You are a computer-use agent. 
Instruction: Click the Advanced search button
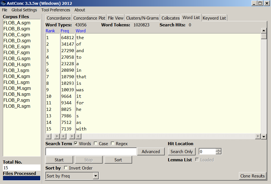(151, 152)
